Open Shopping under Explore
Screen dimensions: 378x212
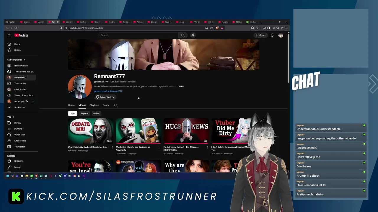[x=21, y=161]
